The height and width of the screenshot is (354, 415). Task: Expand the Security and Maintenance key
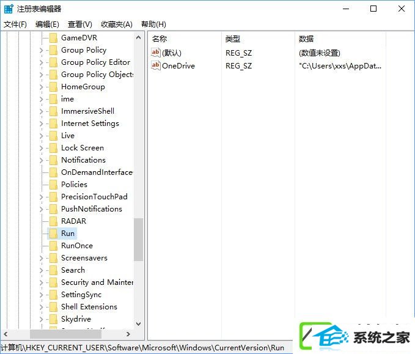coord(41,282)
